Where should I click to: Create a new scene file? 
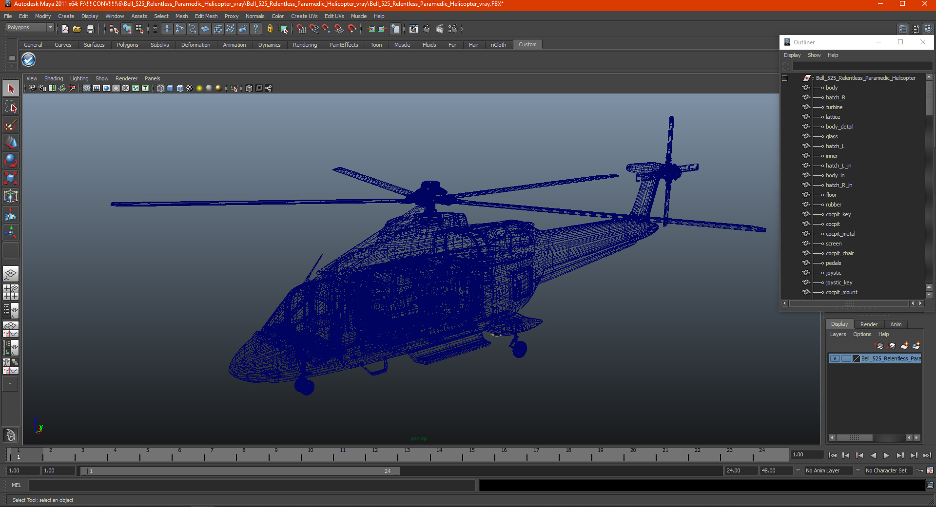pyautogui.click(x=65, y=29)
